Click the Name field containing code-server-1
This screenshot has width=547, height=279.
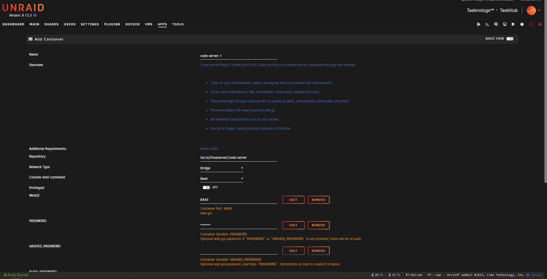(239, 56)
